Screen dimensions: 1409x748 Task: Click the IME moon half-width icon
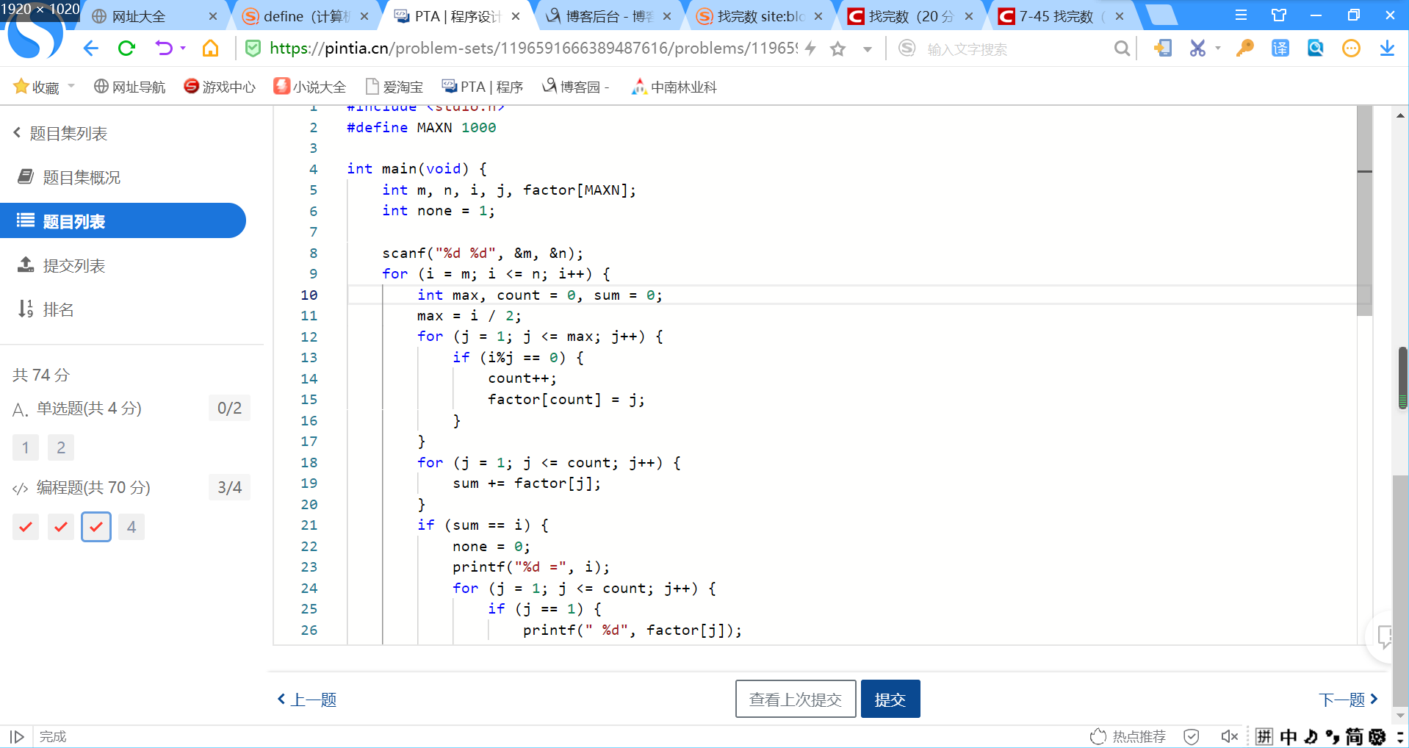[x=1311, y=736]
